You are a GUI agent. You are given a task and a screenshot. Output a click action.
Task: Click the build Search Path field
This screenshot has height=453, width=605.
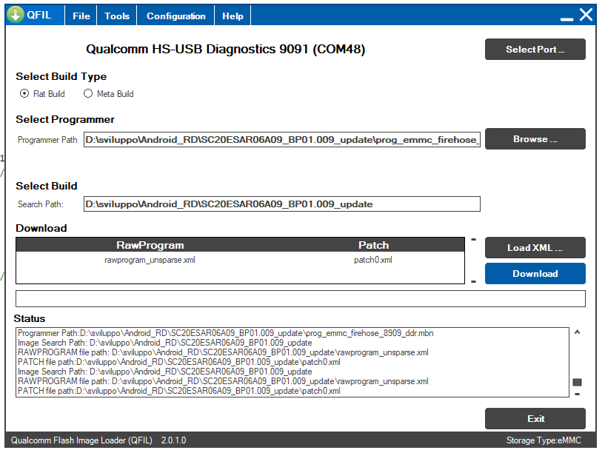[281, 204]
